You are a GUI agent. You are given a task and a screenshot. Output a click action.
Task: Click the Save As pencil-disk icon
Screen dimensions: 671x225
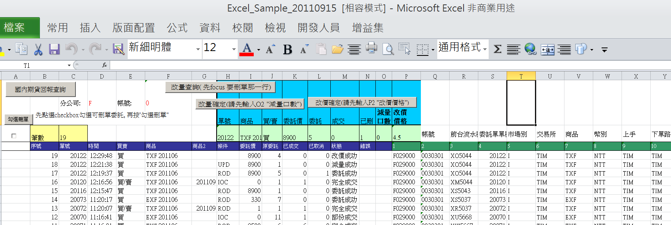(x=118, y=49)
